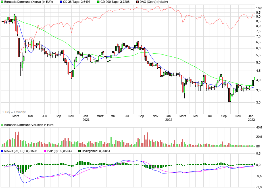Viewport: 267px width, 190px height.
Task: Select Divergence: 0,06851 text
Action: coord(96,151)
